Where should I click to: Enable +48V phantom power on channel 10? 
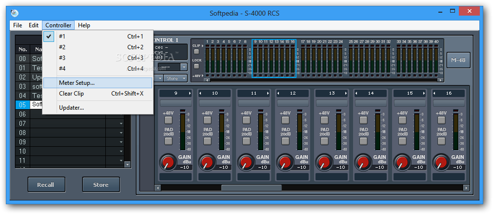(207, 120)
